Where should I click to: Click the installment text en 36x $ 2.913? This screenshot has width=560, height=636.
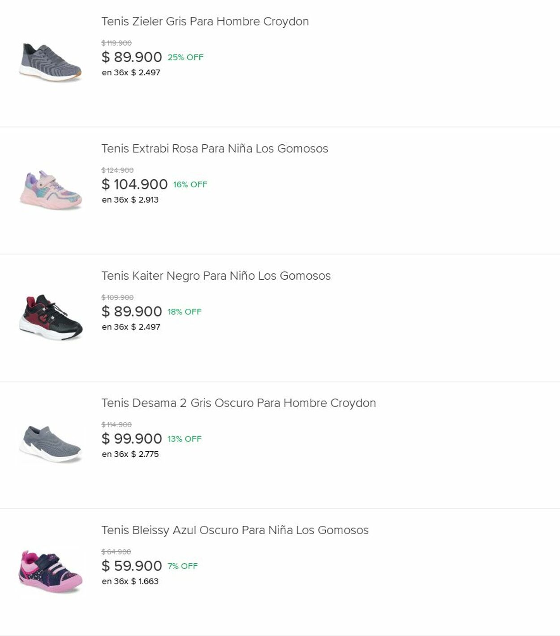click(130, 200)
